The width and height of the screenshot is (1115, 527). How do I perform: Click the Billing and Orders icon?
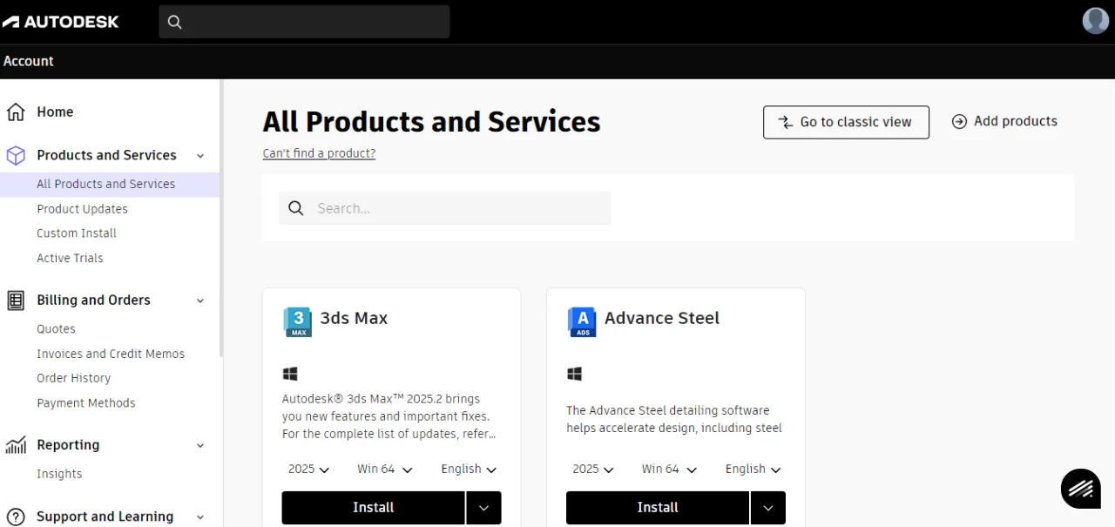click(x=16, y=301)
